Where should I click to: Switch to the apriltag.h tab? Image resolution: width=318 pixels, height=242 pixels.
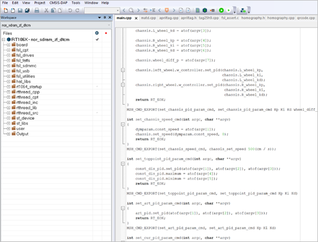pyautogui.click(x=188, y=18)
